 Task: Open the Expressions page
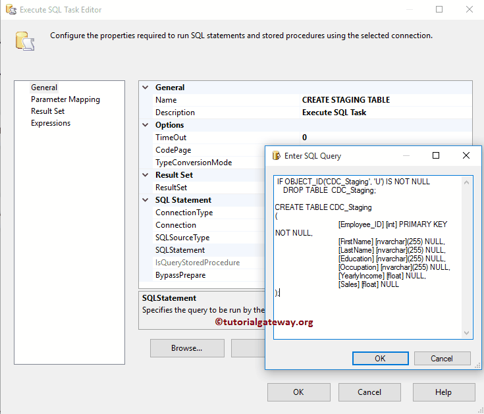(51, 123)
